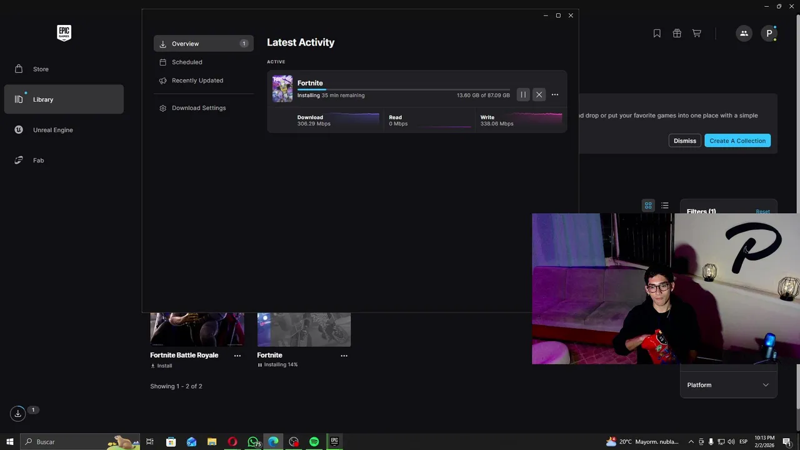The height and width of the screenshot is (450, 800).
Task: Reset the library filters
Action: pos(763,211)
